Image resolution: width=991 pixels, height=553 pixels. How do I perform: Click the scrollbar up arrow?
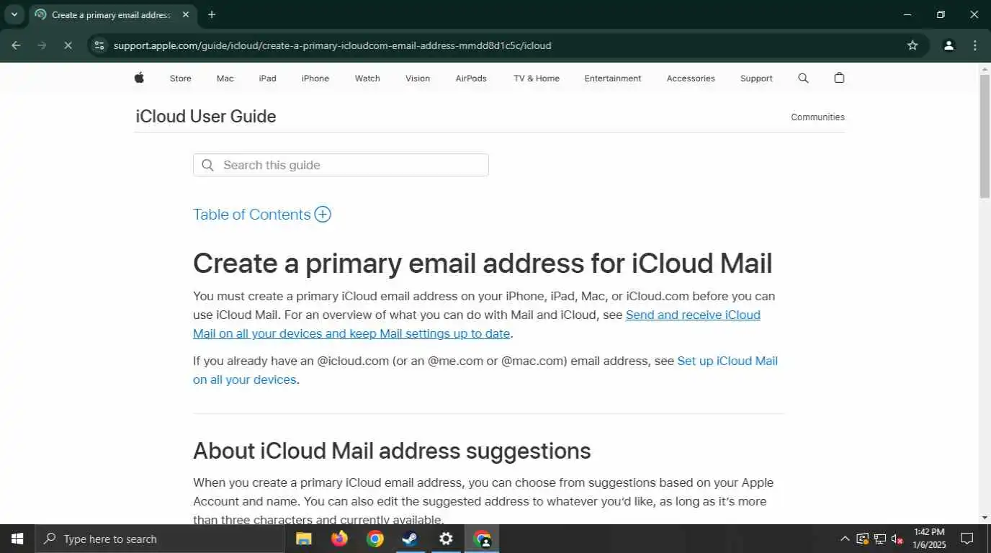pyautogui.click(x=985, y=68)
